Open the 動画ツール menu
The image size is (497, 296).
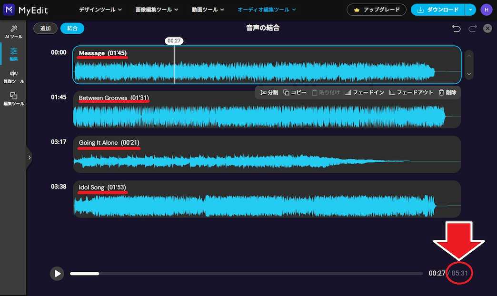[208, 9]
